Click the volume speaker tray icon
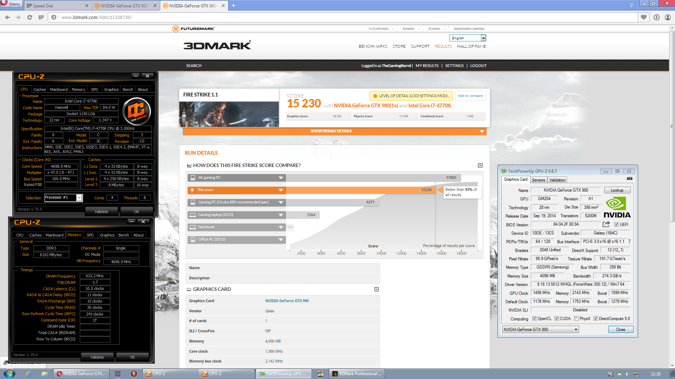 click(628, 374)
